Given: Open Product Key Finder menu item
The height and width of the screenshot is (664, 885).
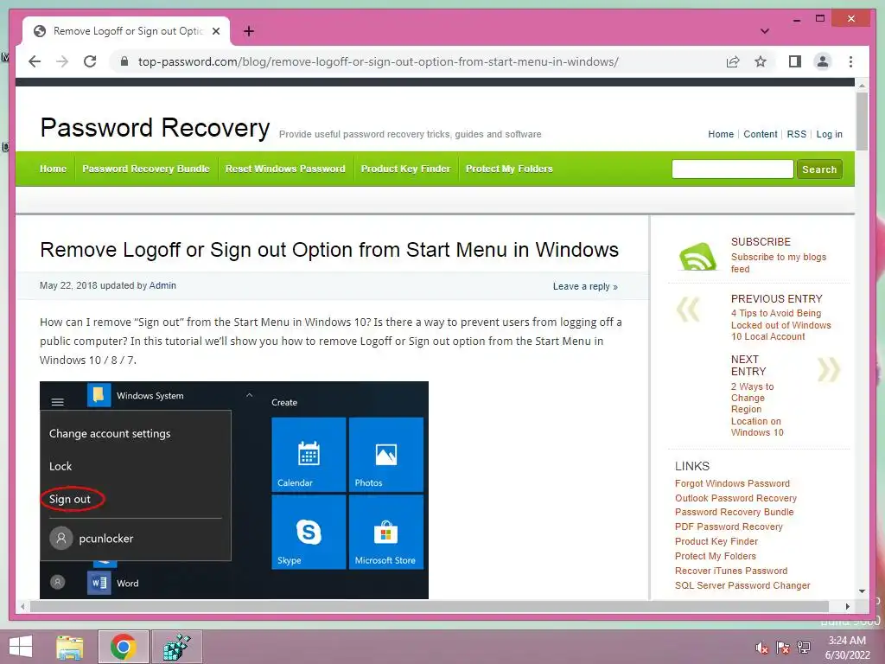Looking at the screenshot, I should click(406, 169).
